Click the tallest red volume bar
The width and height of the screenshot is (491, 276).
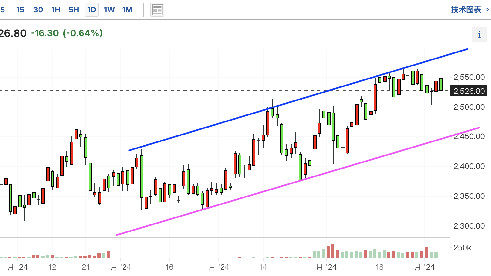(333, 251)
